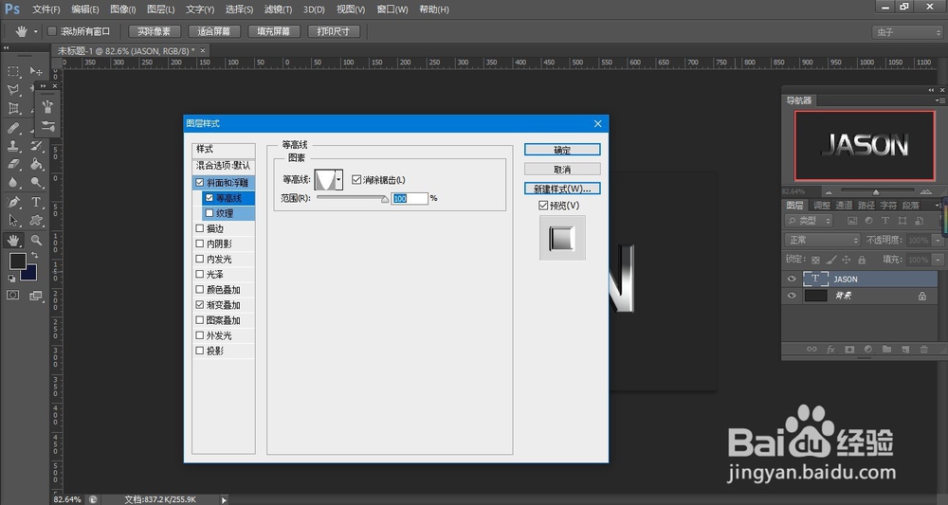Screen dimensions: 948x505
Task: Click the fx layer style icon
Action: (x=830, y=350)
